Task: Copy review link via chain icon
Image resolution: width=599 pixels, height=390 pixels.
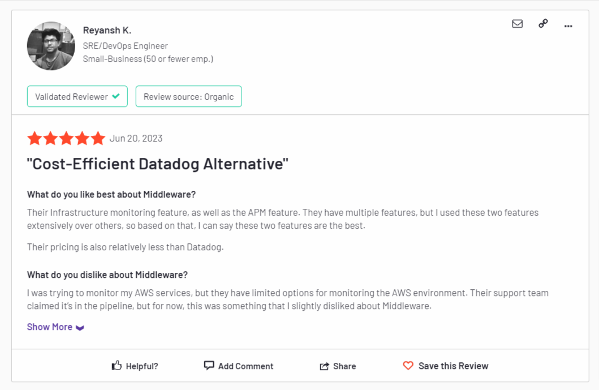Action: coord(543,24)
